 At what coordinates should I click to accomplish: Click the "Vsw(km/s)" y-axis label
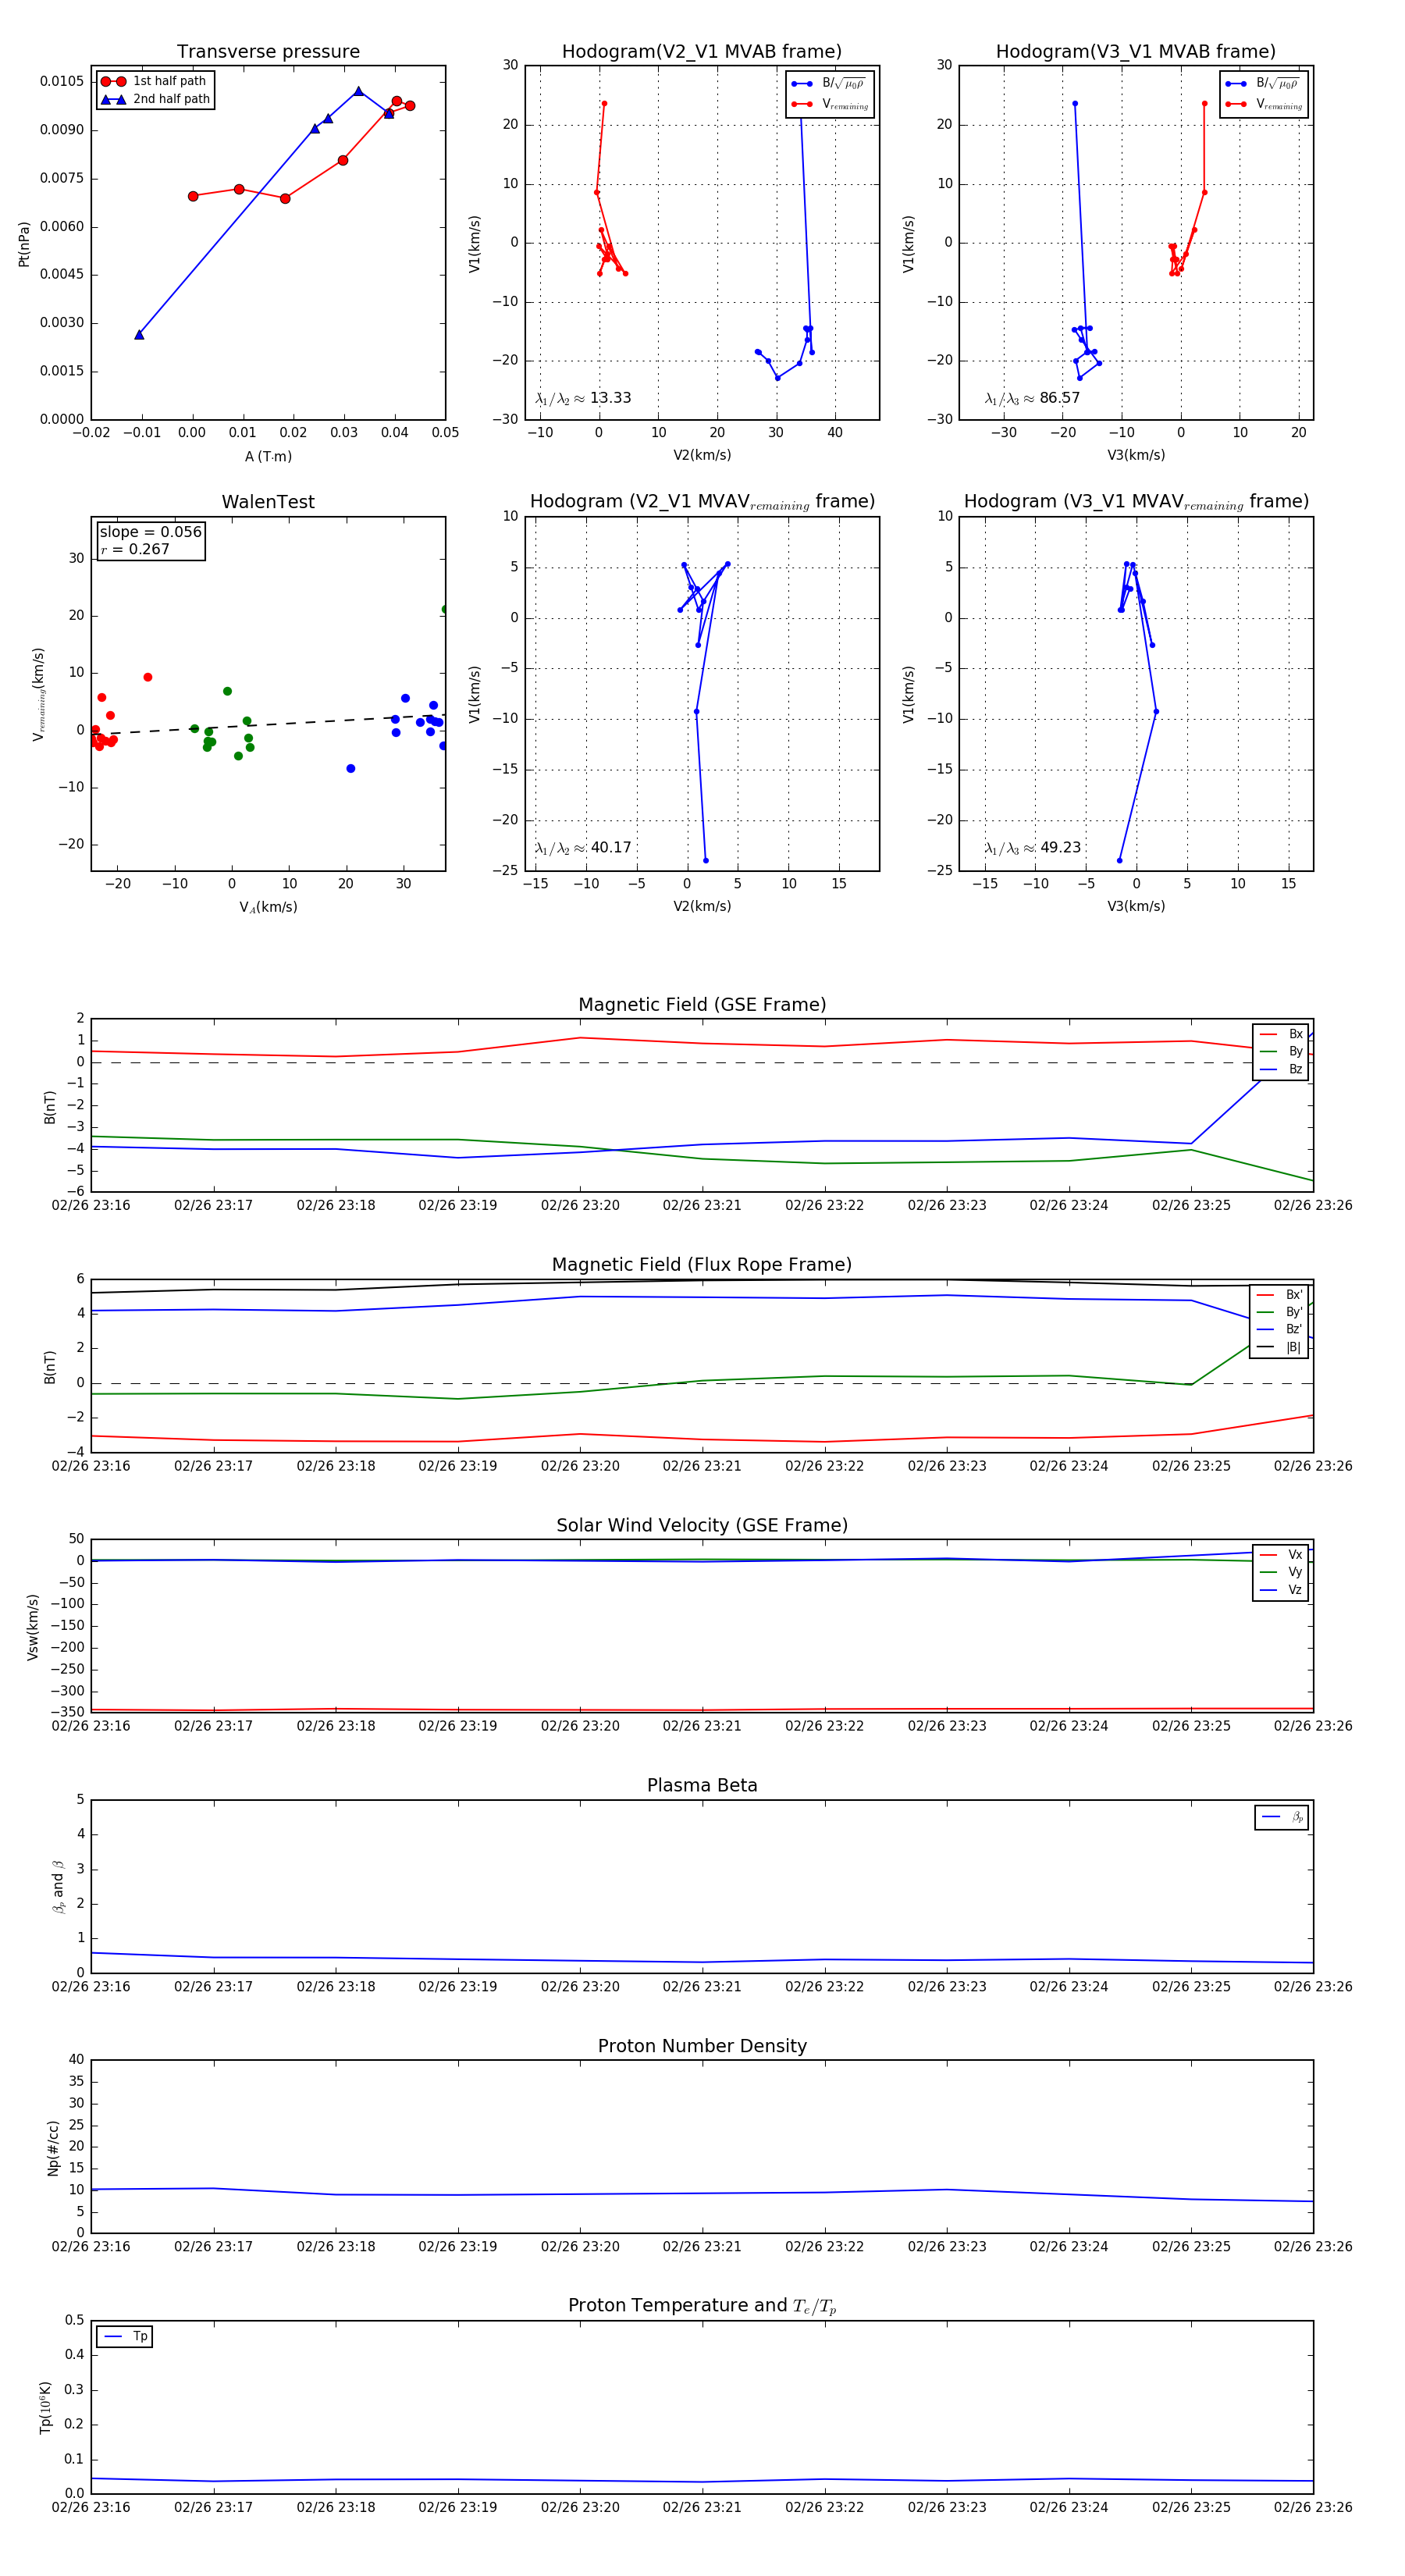point(32,1628)
